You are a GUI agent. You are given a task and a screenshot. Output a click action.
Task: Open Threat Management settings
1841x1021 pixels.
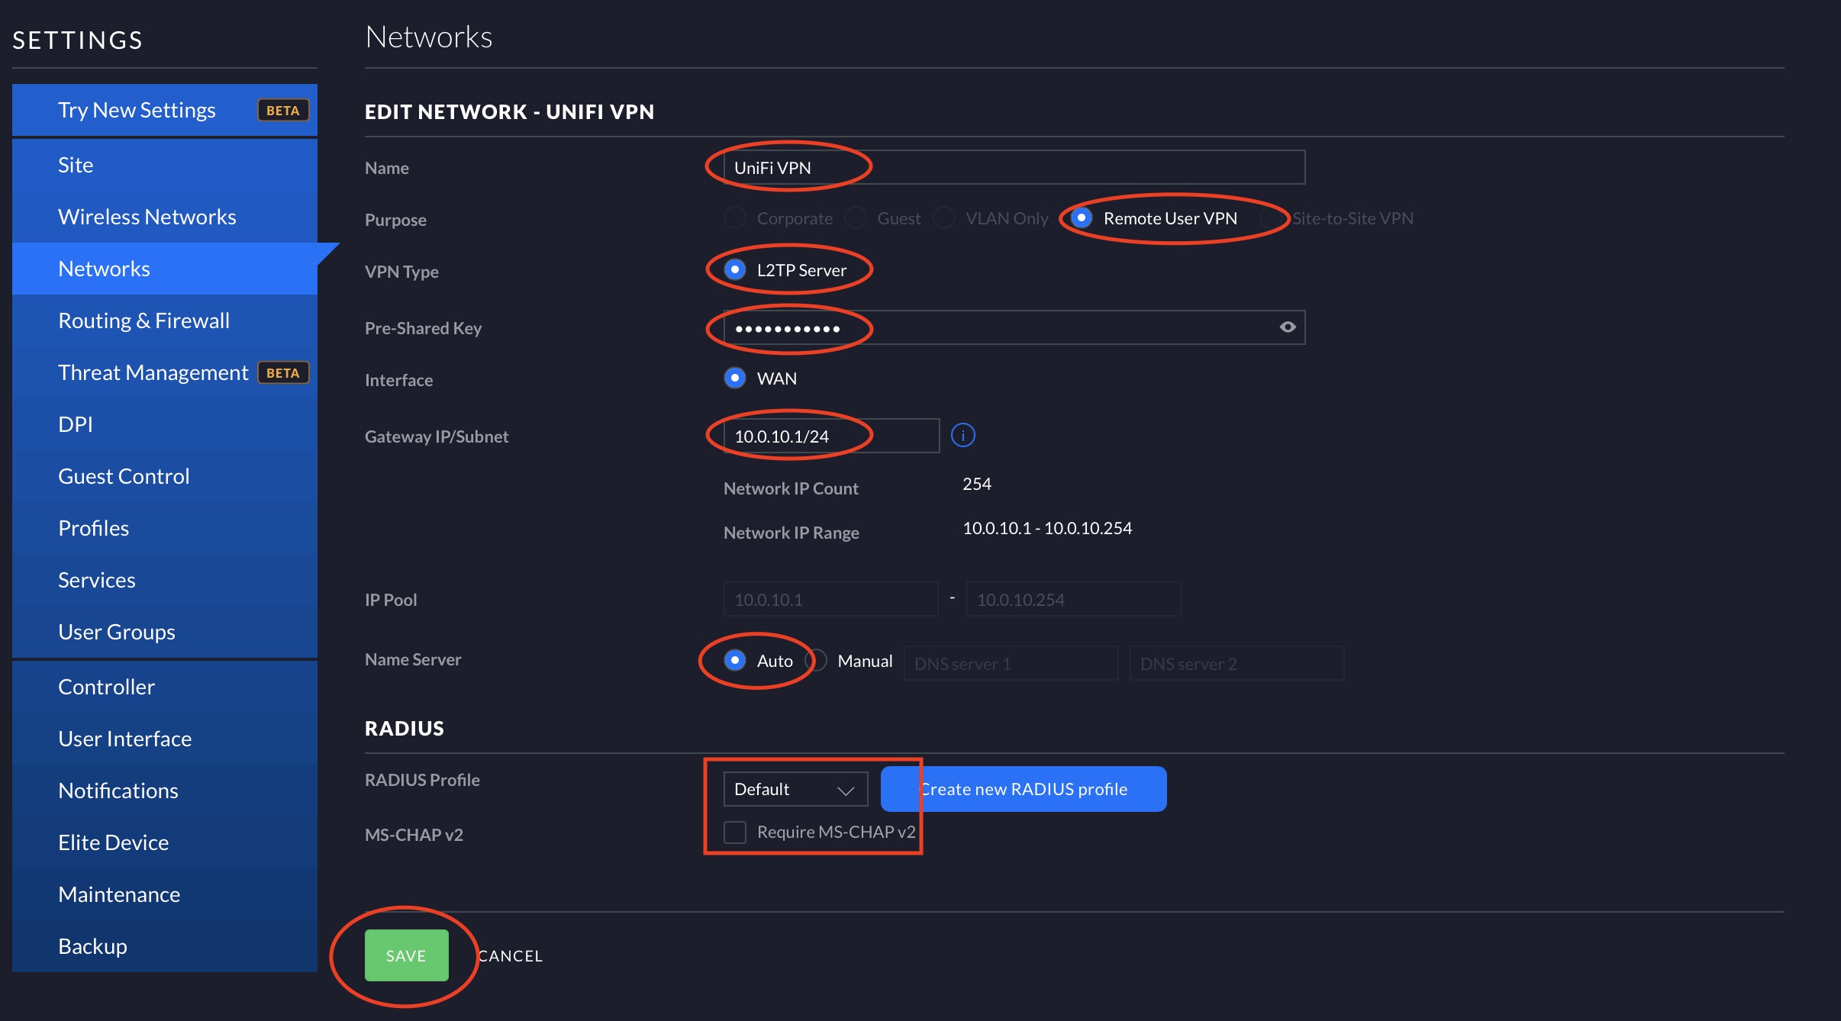(165, 372)
